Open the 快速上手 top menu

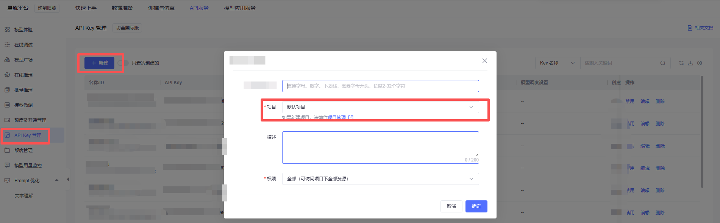tap(86, 8)
